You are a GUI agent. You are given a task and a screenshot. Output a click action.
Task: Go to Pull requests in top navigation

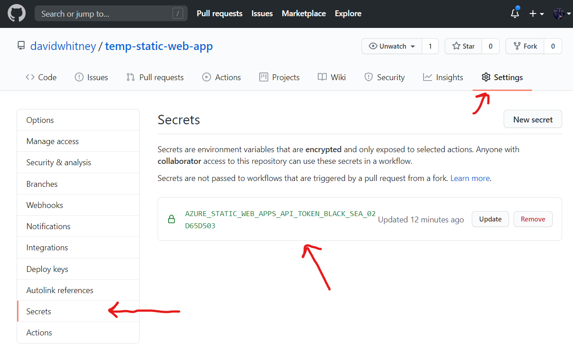(220, 14)
